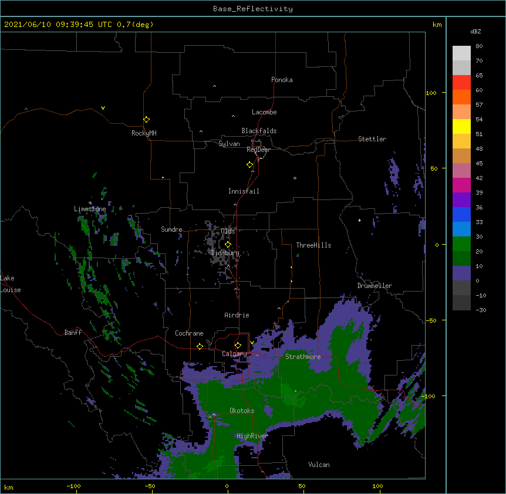The image size is (506, 494).
Task: Select the Blackfalds label
Action: tap(259, 131)
